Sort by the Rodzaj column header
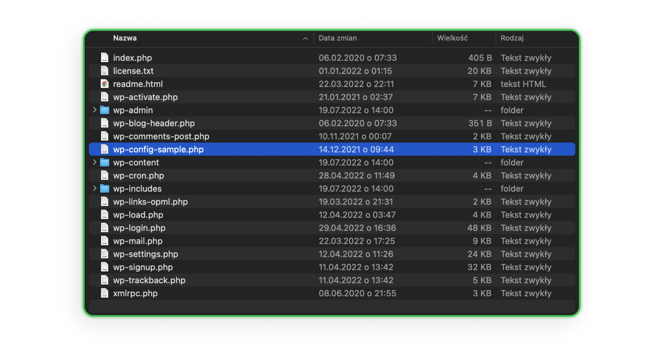Image resolution: width=664 pixels, height=346 pixels. (x=512, y=38)
